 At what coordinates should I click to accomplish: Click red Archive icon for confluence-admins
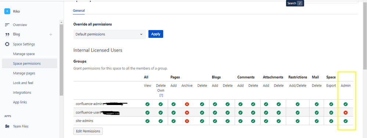(x=187, y=104)
